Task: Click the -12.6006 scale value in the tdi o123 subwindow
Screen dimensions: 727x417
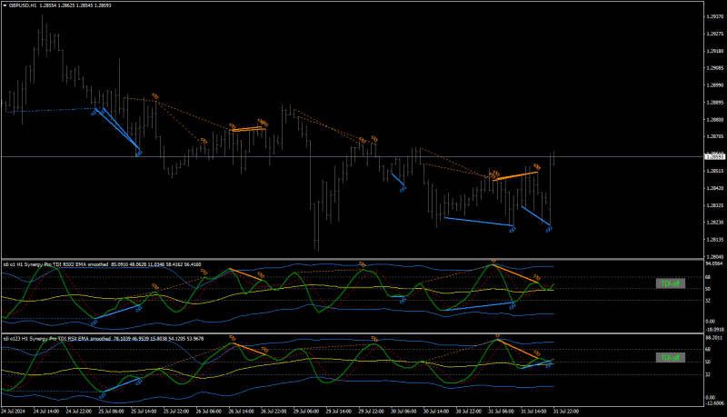Action: [714, 403]
